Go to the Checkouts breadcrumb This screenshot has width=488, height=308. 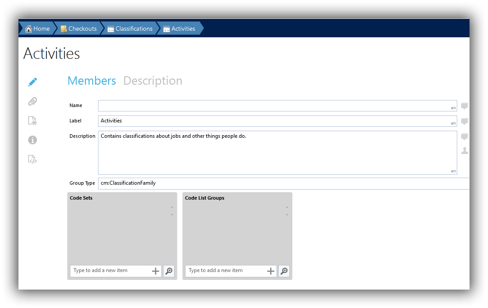[79, 29]
